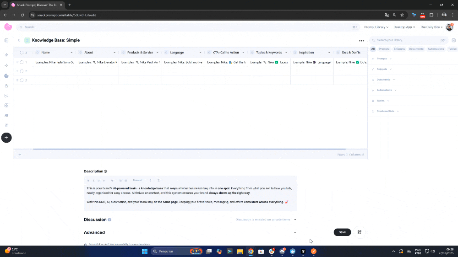Open the Prompt Library menu
The height and width of the screenshot is (257, 458).
tap(376, 27)
